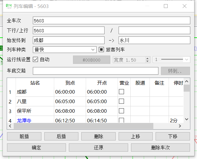Click the 营业 column header
This screenshot has height=159, width=197.
click(x=124, y=83)
